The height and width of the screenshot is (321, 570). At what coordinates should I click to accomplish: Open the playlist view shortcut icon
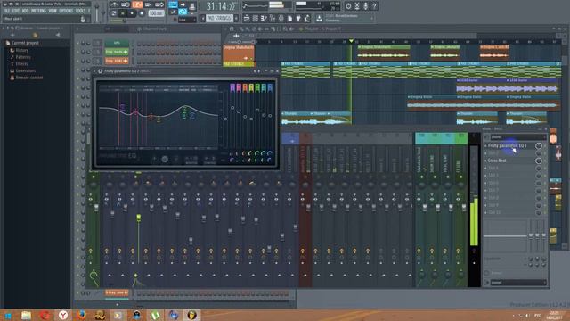247,18
